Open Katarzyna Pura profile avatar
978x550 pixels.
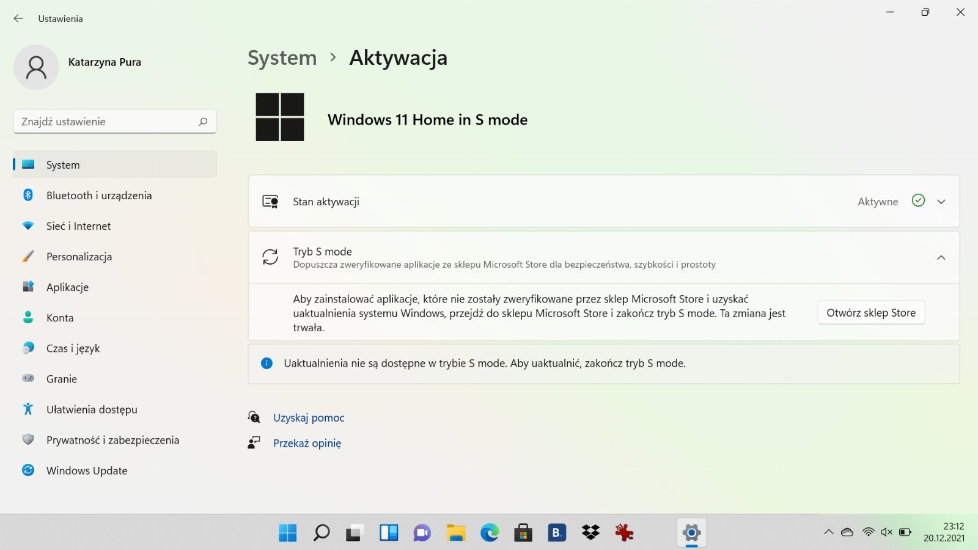point(36,67)
